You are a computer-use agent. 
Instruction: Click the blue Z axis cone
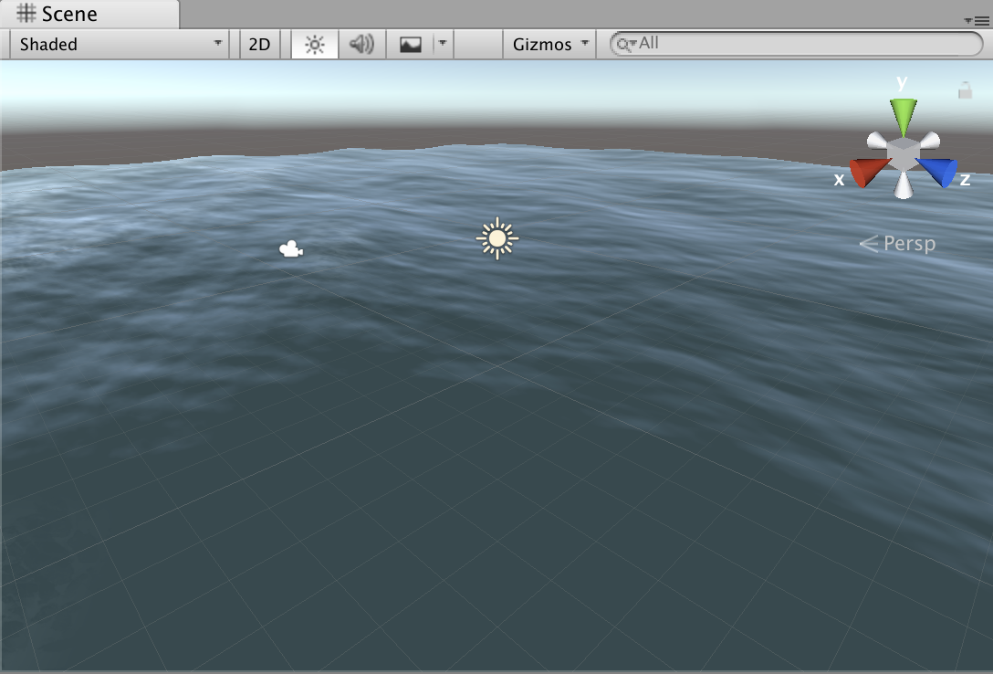939,172
